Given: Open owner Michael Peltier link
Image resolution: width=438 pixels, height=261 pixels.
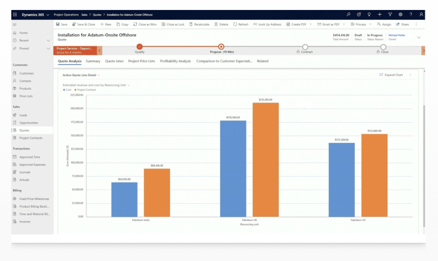Looking at the screenshot, I should [397, 35].
